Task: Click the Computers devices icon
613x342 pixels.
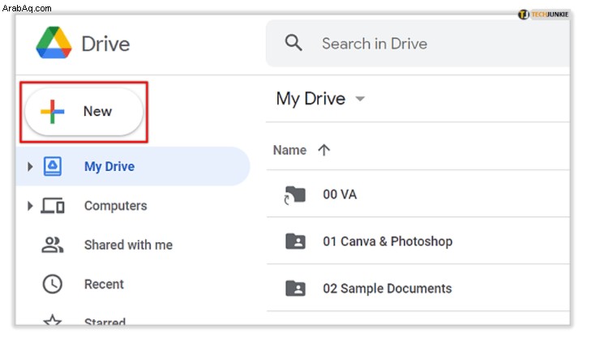Action: 53,206
